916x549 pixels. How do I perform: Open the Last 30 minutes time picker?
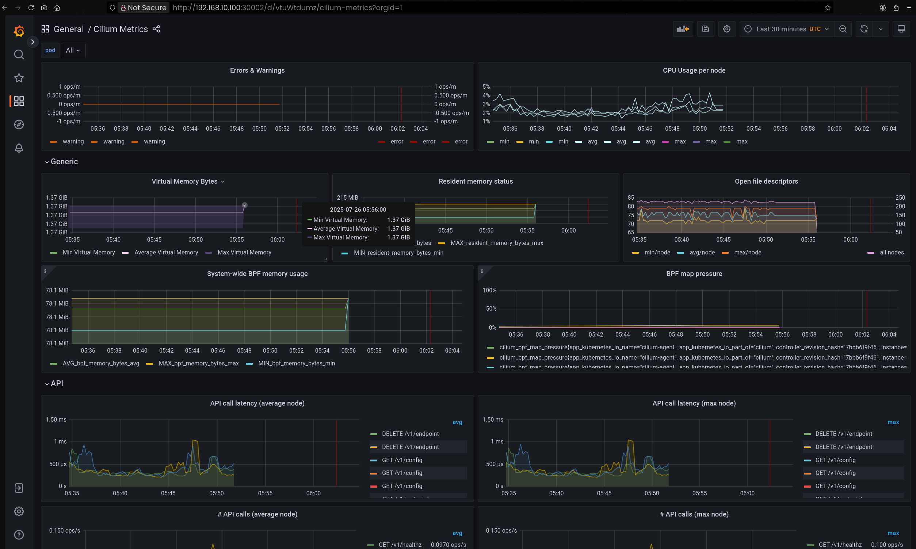(x=787, y=29)
